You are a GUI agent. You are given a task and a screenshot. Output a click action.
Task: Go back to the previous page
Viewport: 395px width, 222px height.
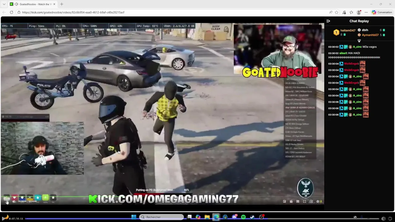pos(4,12)
